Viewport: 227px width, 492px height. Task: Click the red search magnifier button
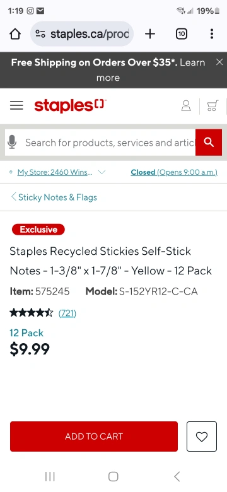pyautogui.click(x=209, y=143)
